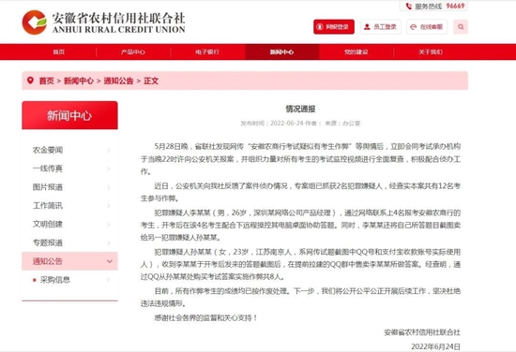Open 工作简讯 sidebar item
Image resolution: width=516 pixels, height=352 pixels.
pos(69,206)
